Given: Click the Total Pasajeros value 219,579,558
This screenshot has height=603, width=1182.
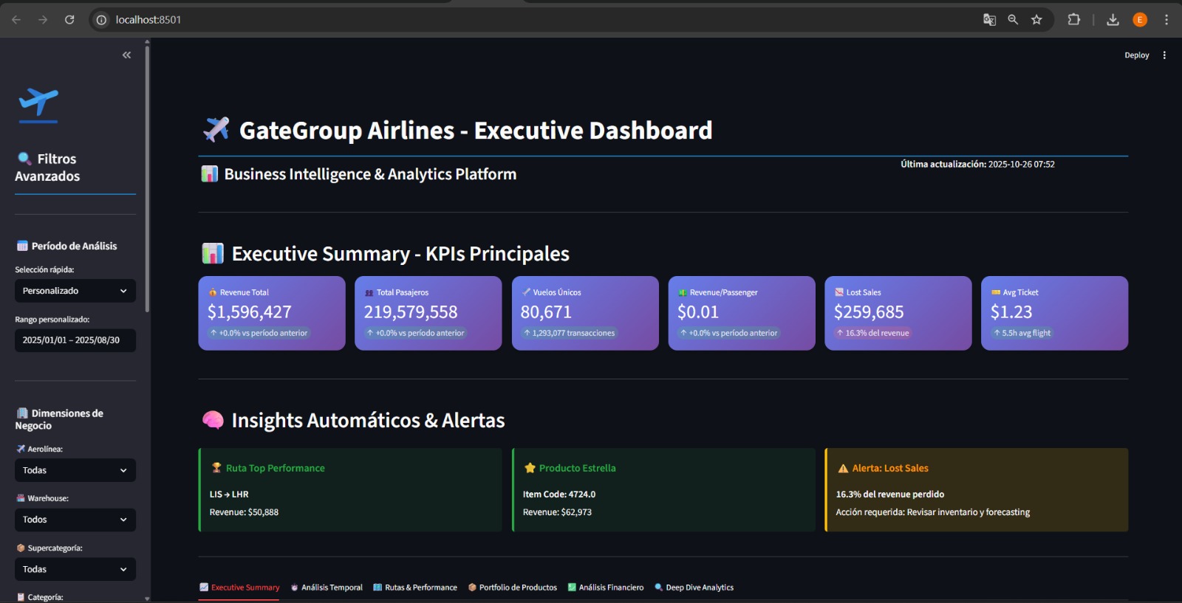Looking at the screenshot, I should (411, 312).
